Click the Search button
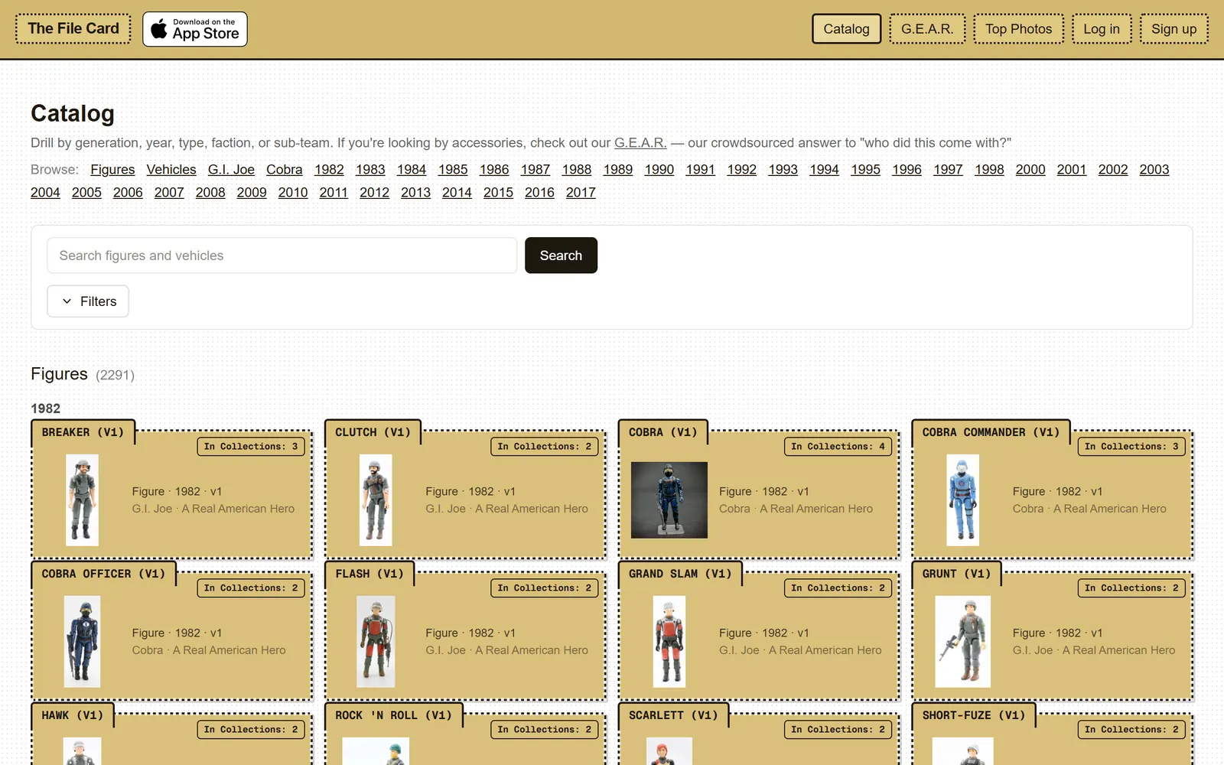The image size is (1224, 765). point(561,256)
